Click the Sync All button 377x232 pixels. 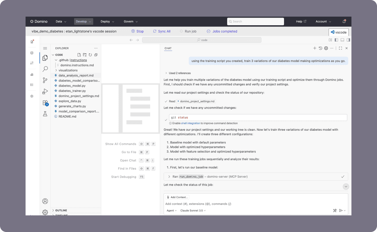pos(162,31)
